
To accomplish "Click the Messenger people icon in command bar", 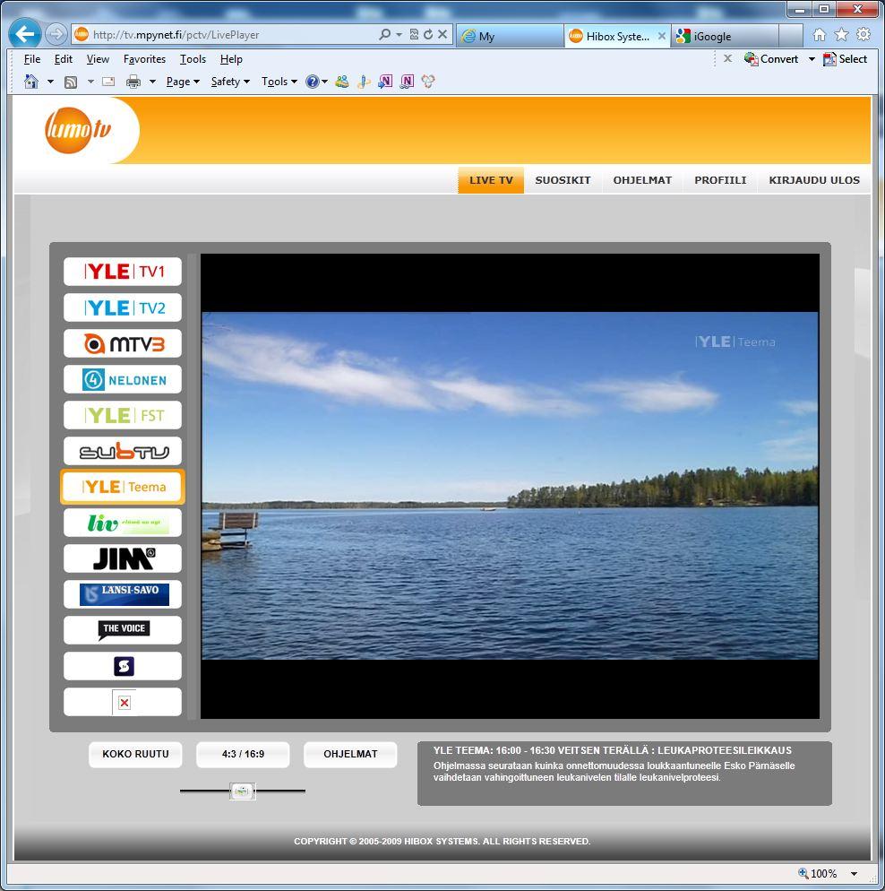I will [342, 82].
